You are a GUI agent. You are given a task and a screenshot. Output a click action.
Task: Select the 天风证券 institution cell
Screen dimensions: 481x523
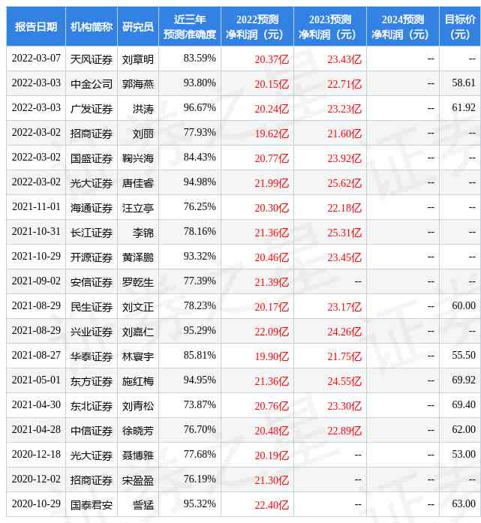click(92, 59)
